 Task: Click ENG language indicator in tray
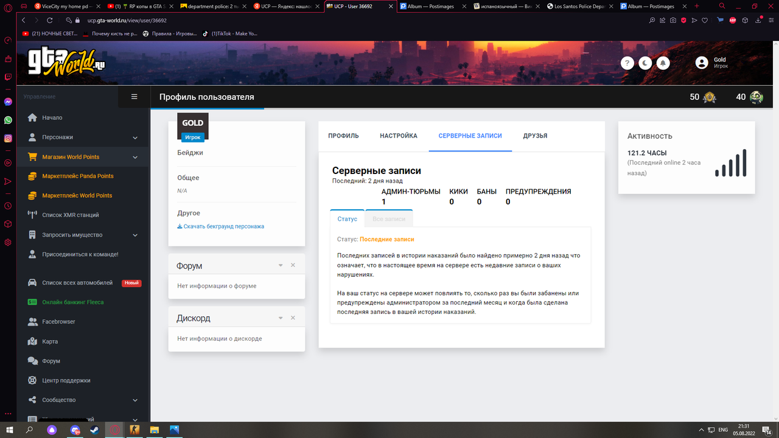(723, 429)
